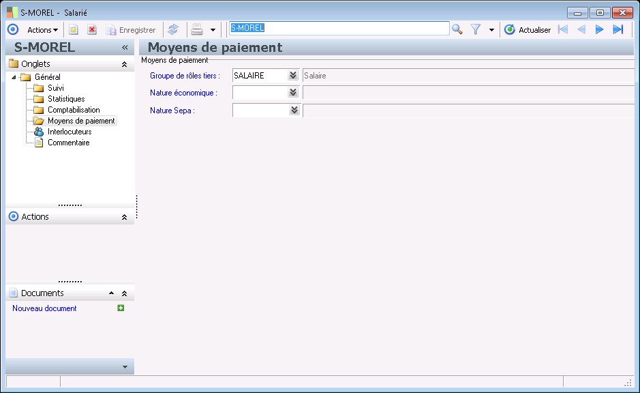640x393 pixels.
Task: Click the SALAIRE code field
Action: (x=260, y=76)
